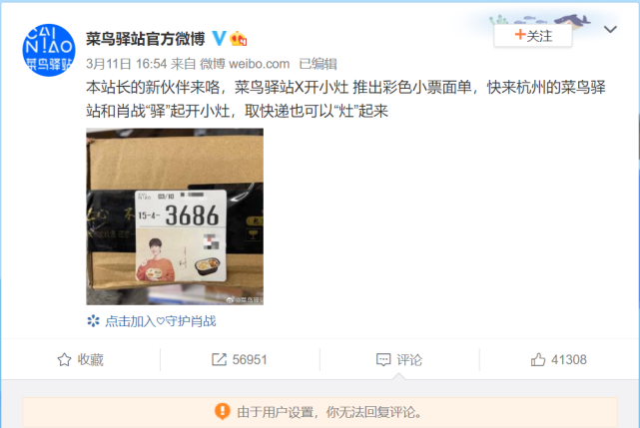Click the crown membership badge icon
Viewport: 640px width, 428px height.
239,39
